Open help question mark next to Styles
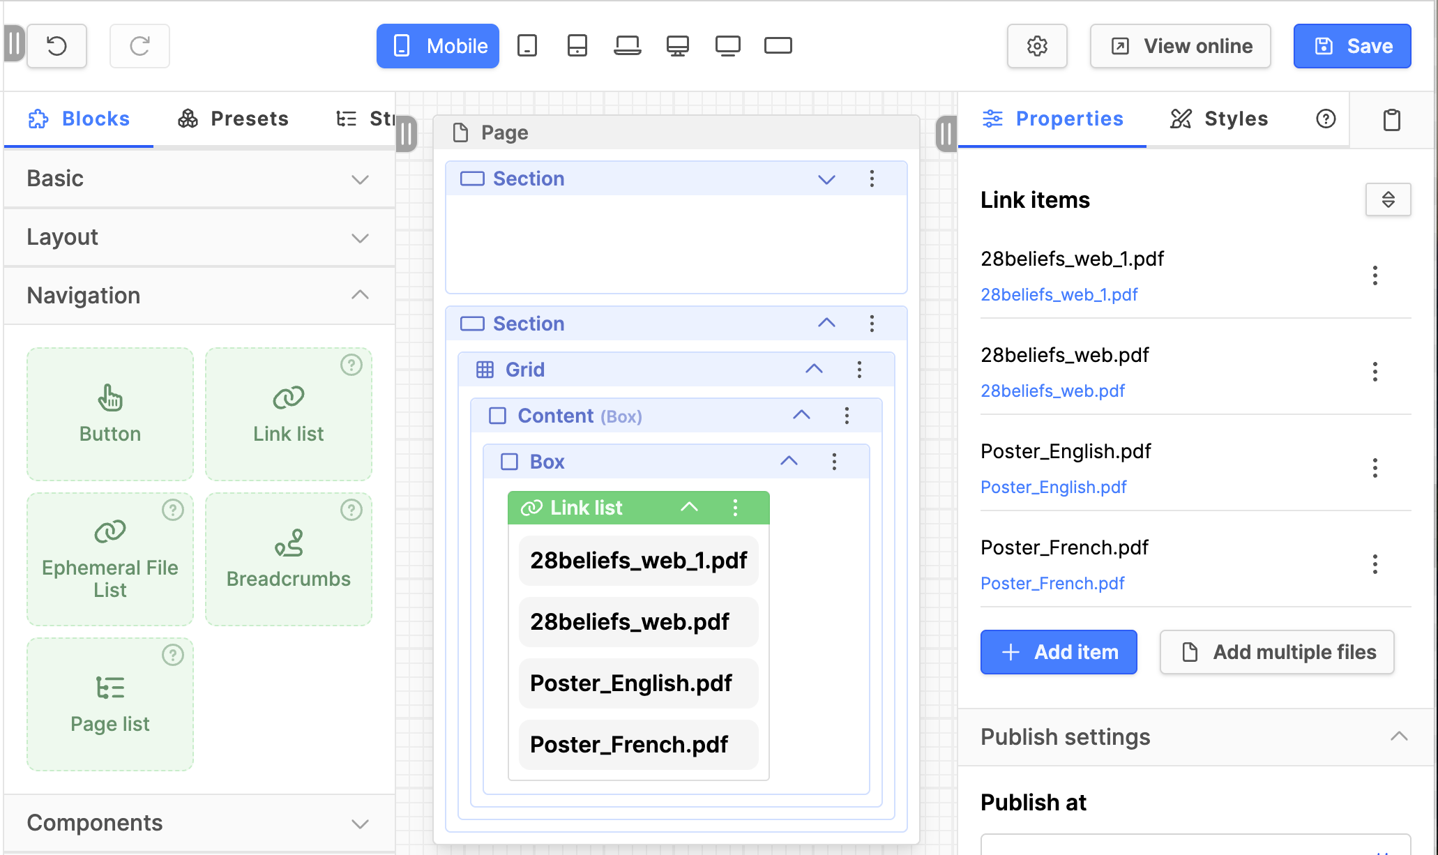The width and height of the screenshot is (1438, 855). [x=1326, y=119]
